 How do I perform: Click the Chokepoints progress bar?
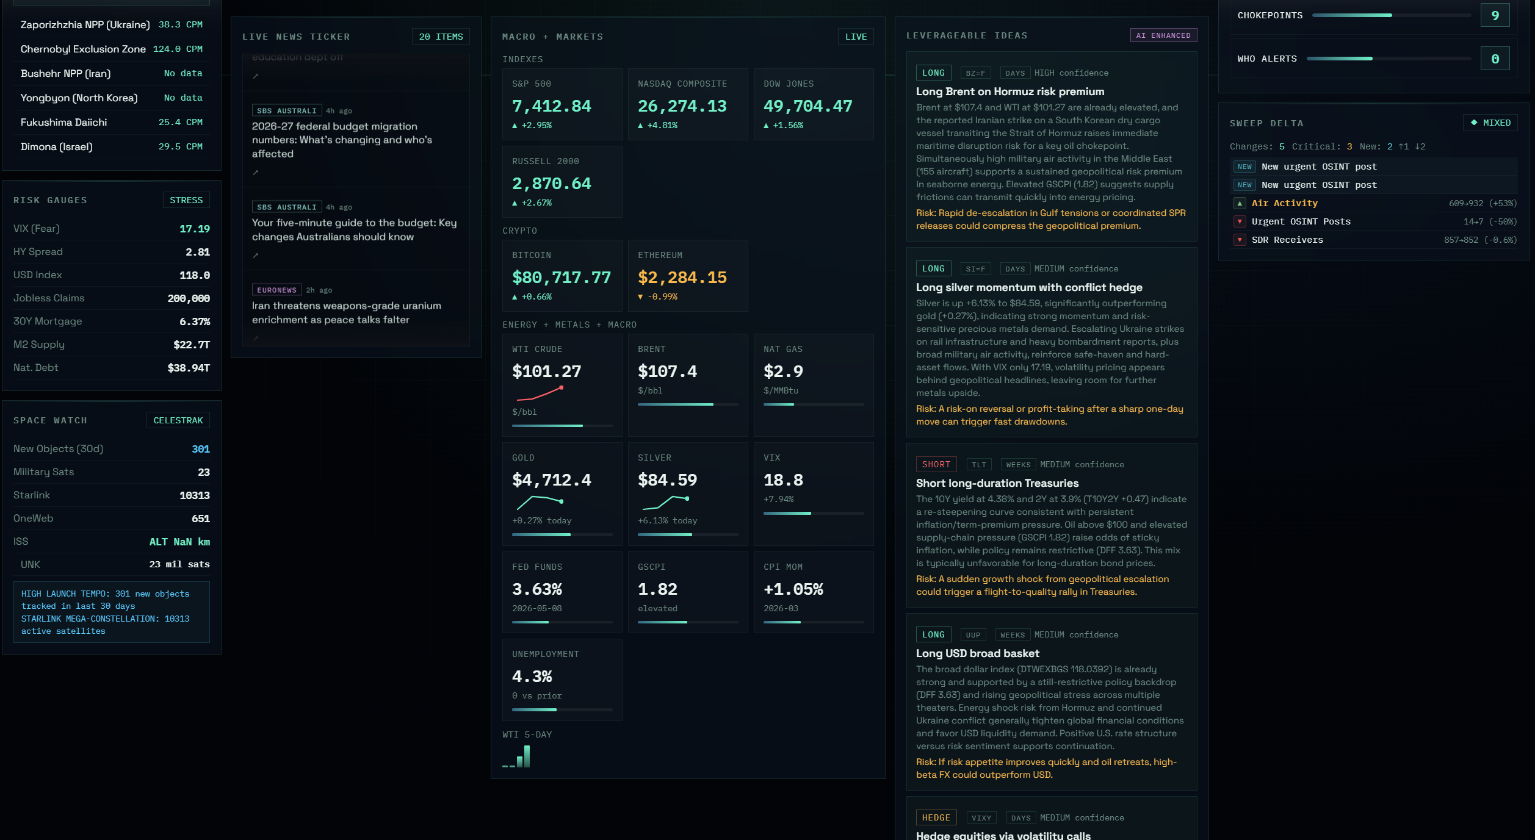pos(1392,15)
